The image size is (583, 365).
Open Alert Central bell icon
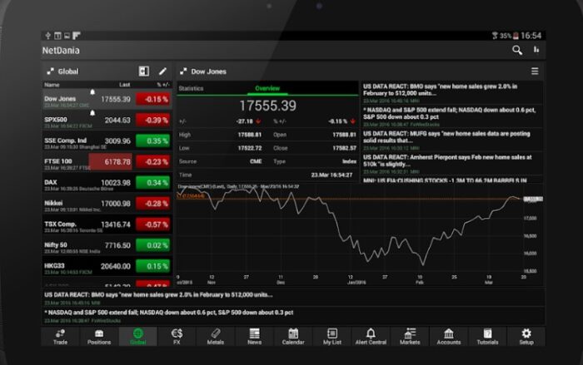[x=371, y=336]
